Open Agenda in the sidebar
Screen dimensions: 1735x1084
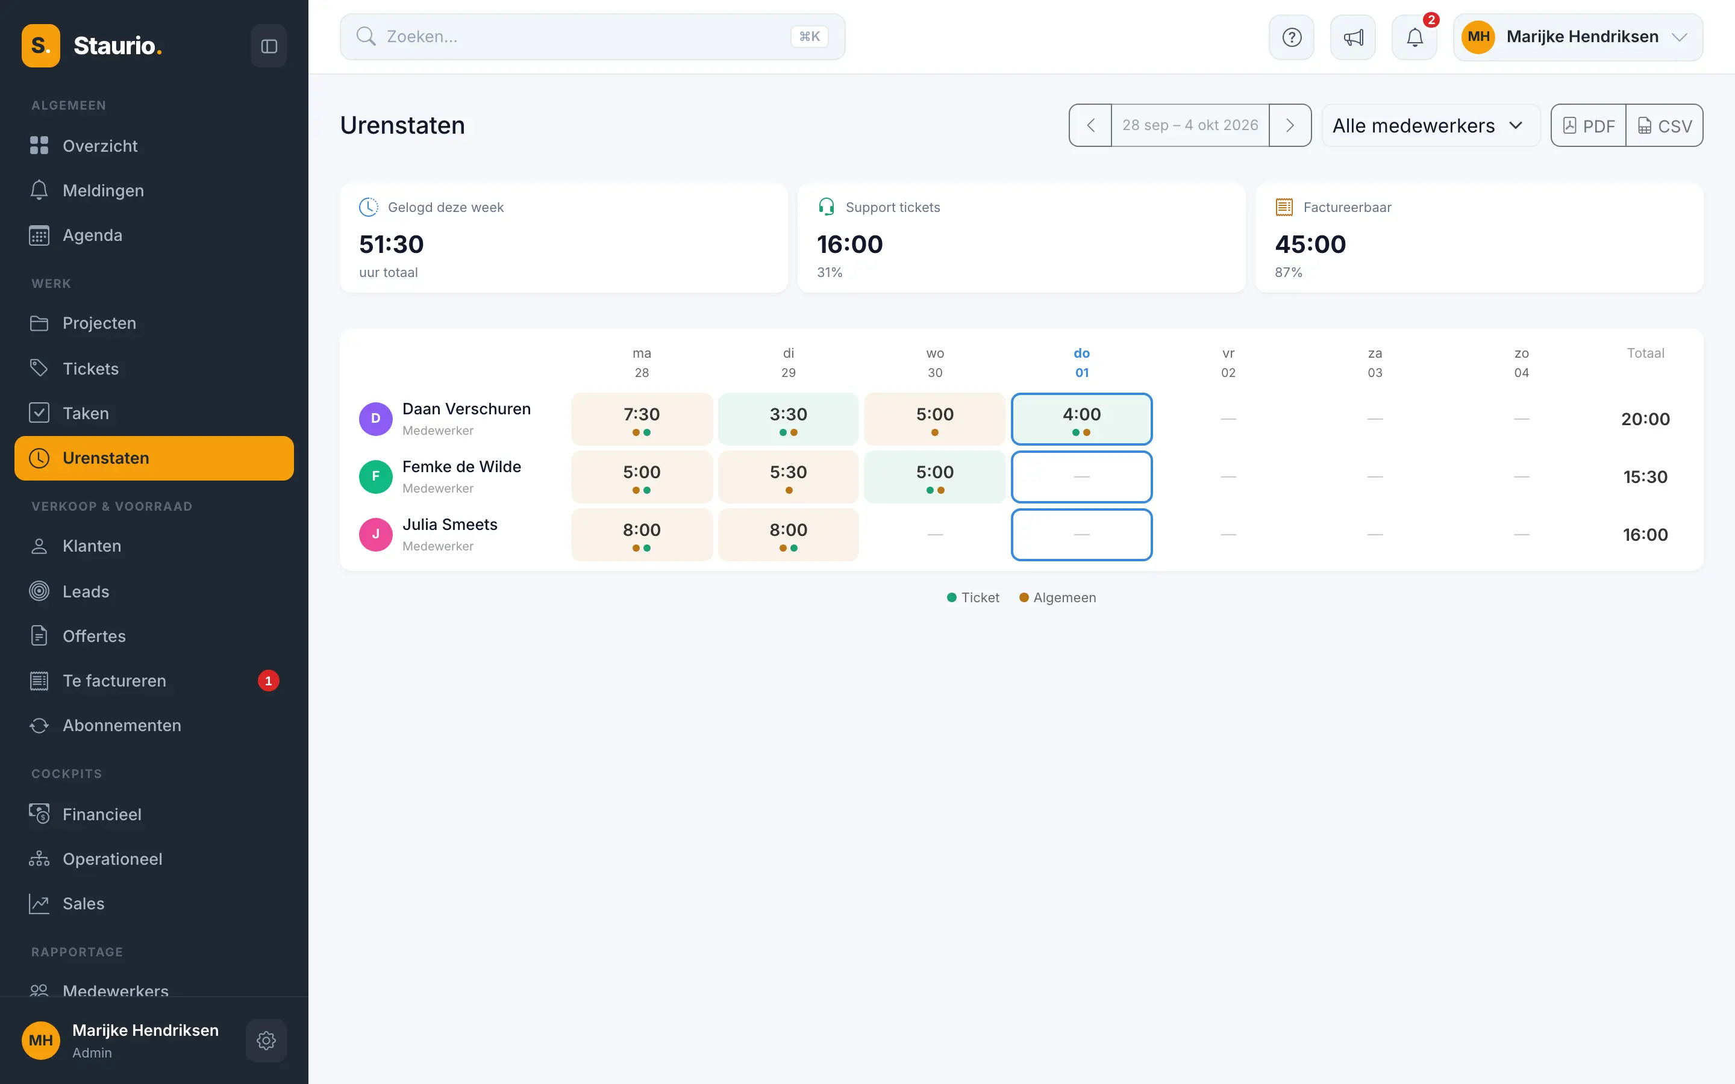click(x=154, y=235)
